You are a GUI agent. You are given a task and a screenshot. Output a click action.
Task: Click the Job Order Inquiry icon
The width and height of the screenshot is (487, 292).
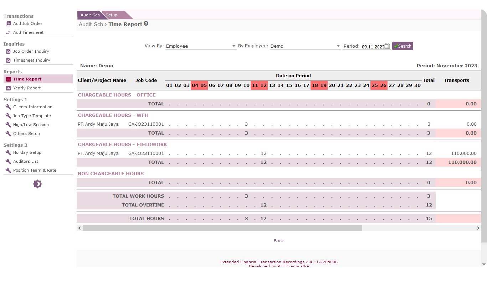tap(8, 52)
